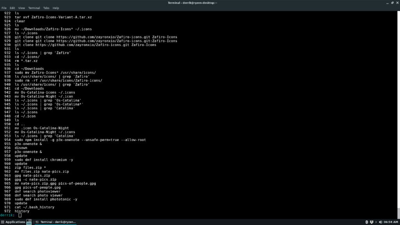The image size is (400, 225).
Task: Click the line reading 'cat ~/.bash_history'
Action: tap(34, 207)
